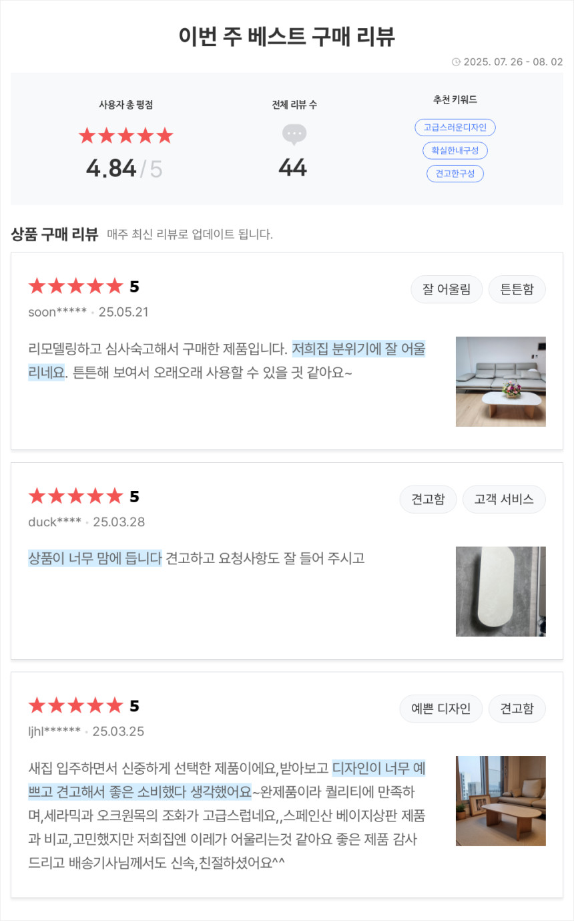Open the white tabletop photo thumbnail
The height and width of the screenshot is (921, 574).
coord(501,591)
